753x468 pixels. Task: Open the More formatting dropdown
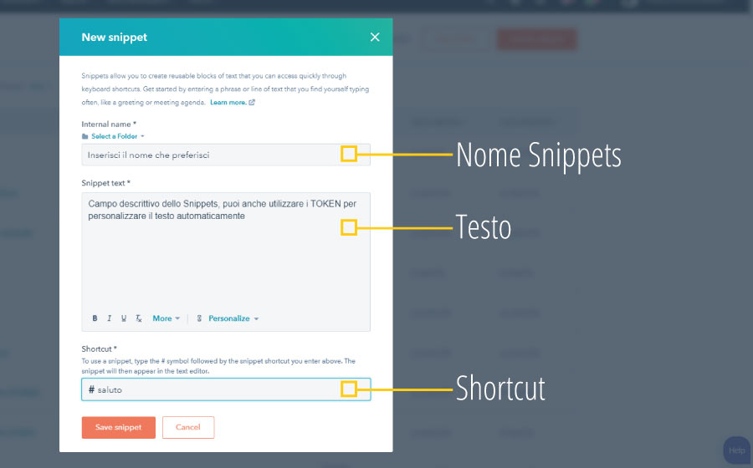coord(166,318)
